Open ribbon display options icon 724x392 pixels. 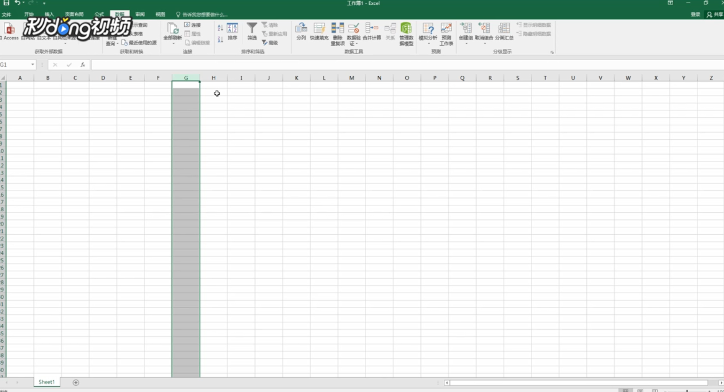pyautogui.click(x=670, y=3)
